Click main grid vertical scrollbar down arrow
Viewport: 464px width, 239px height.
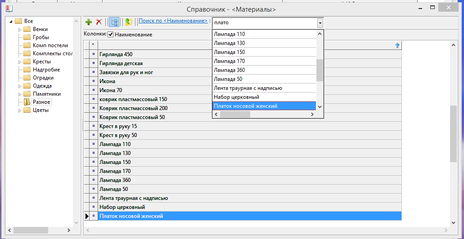453,222
